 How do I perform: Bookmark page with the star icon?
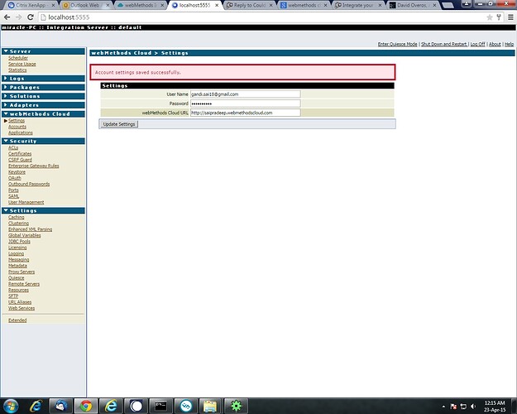pyautogui.click(x=490, y=17)
